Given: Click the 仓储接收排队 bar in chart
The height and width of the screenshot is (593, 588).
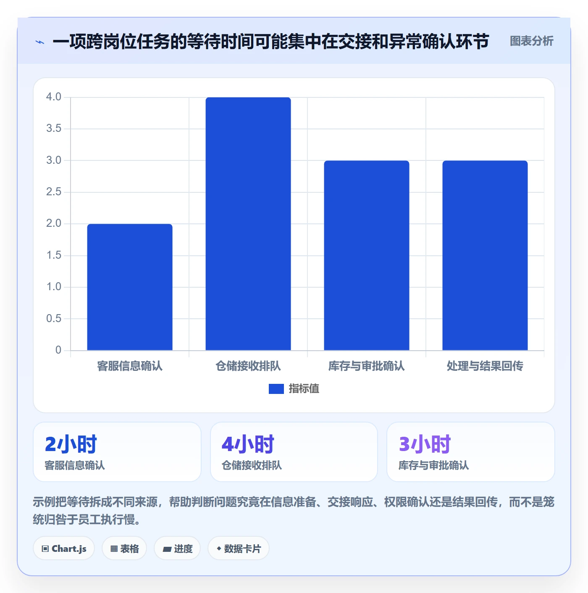Looking at the screenshot, I should click(248, 224).
